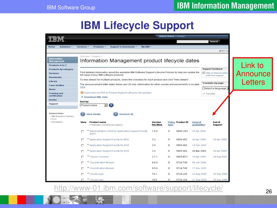Click the Uncheck all round icon
The image size is (277, 208).
pos(116,114)
